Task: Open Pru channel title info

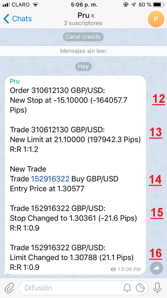Action: point(83,15)
